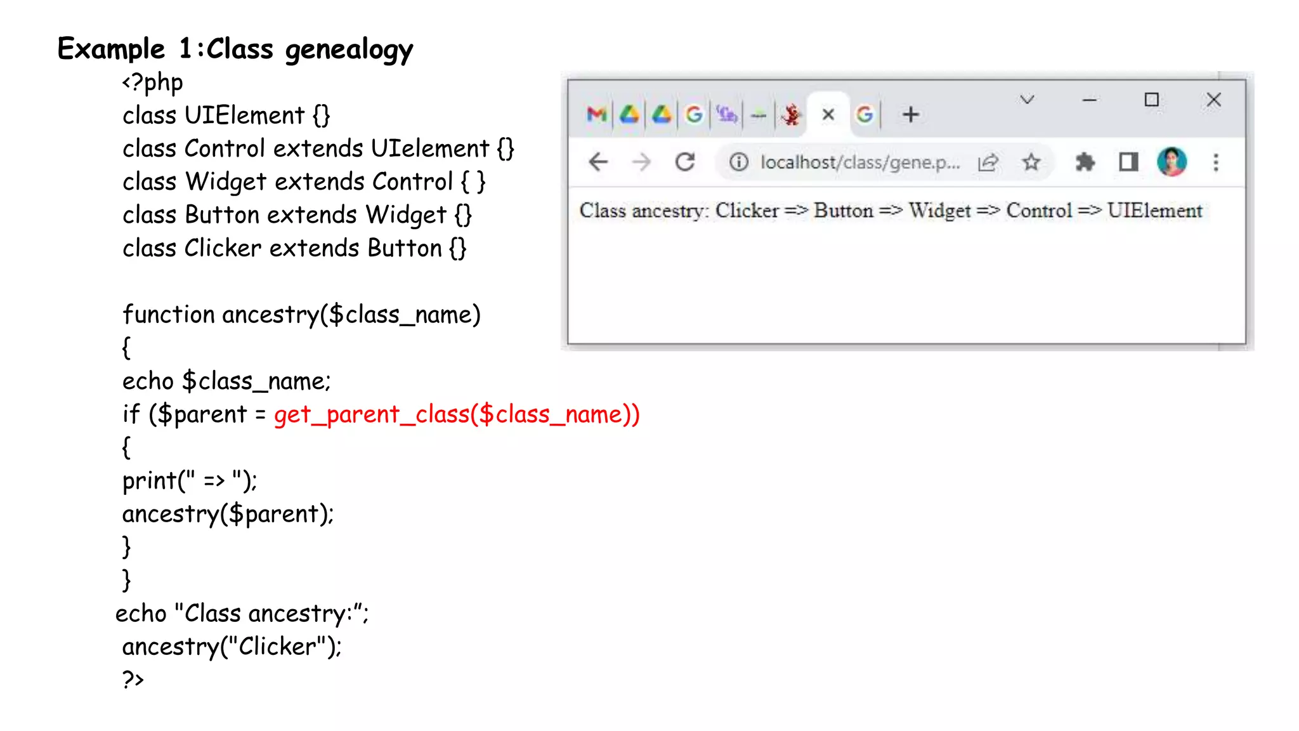This screenshot has height=731, width=1299.
Task: Click line class Control extends UIelement {}
Action: [x=318, y=149]
